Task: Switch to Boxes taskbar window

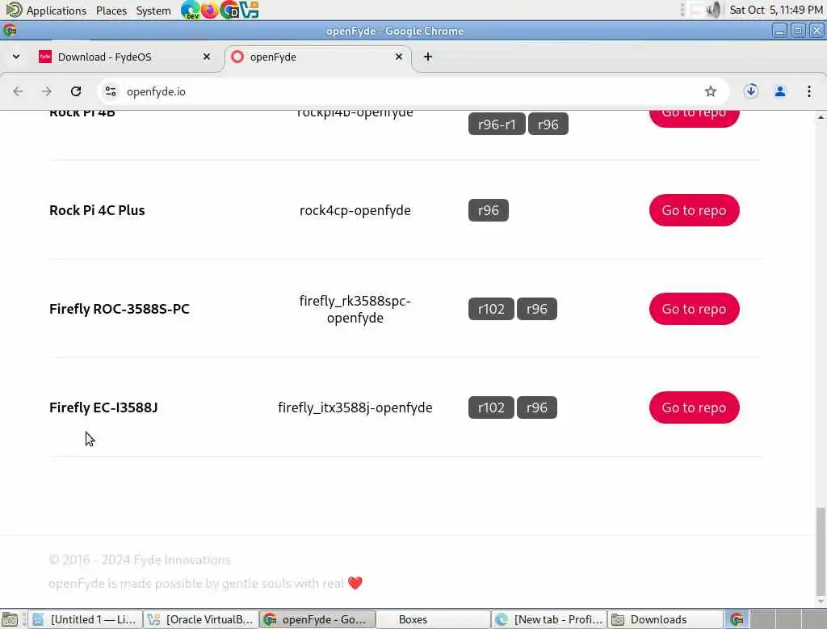Action: 433,619
